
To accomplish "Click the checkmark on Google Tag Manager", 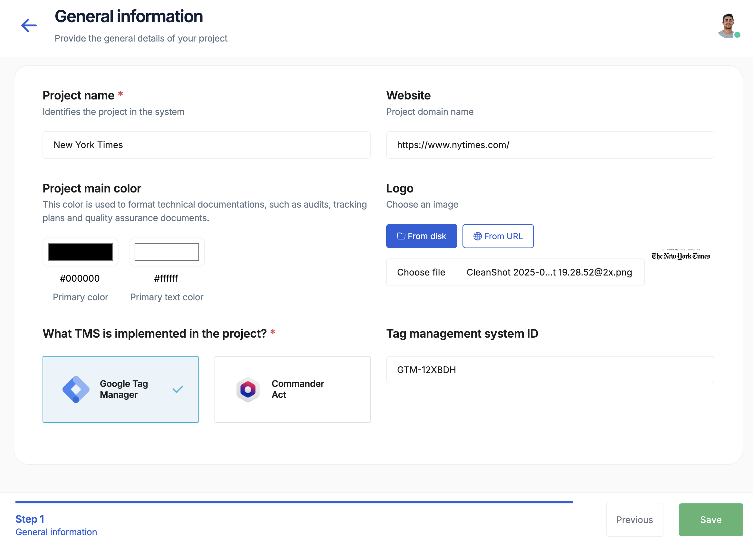I will click(x=178, y=389).
